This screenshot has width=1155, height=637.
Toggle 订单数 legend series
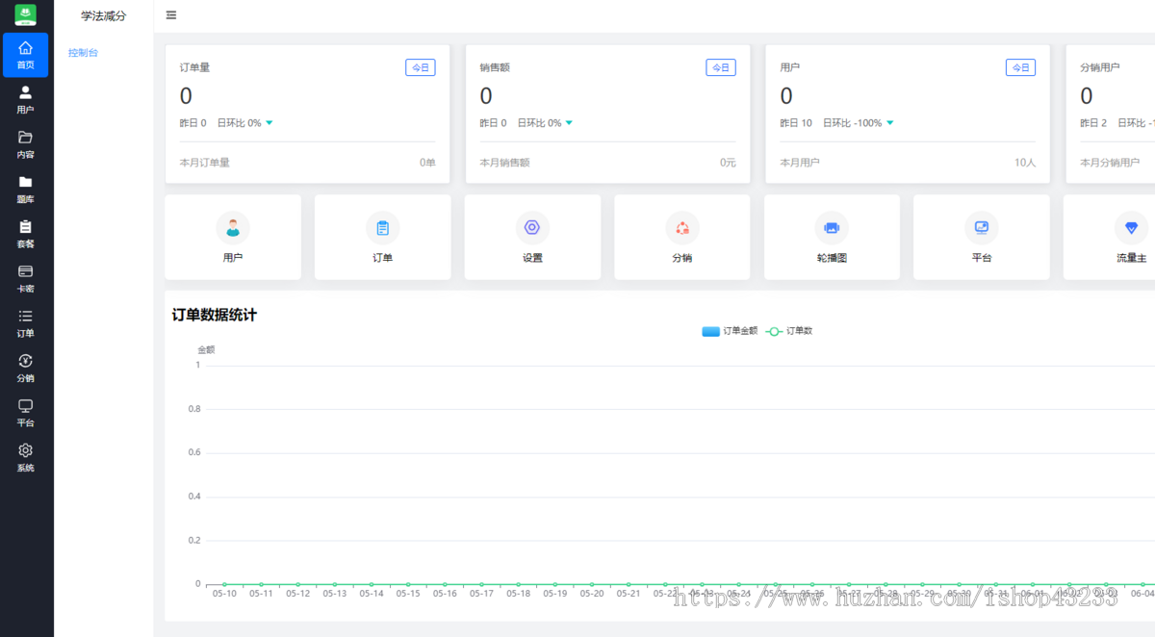point(789,331)
